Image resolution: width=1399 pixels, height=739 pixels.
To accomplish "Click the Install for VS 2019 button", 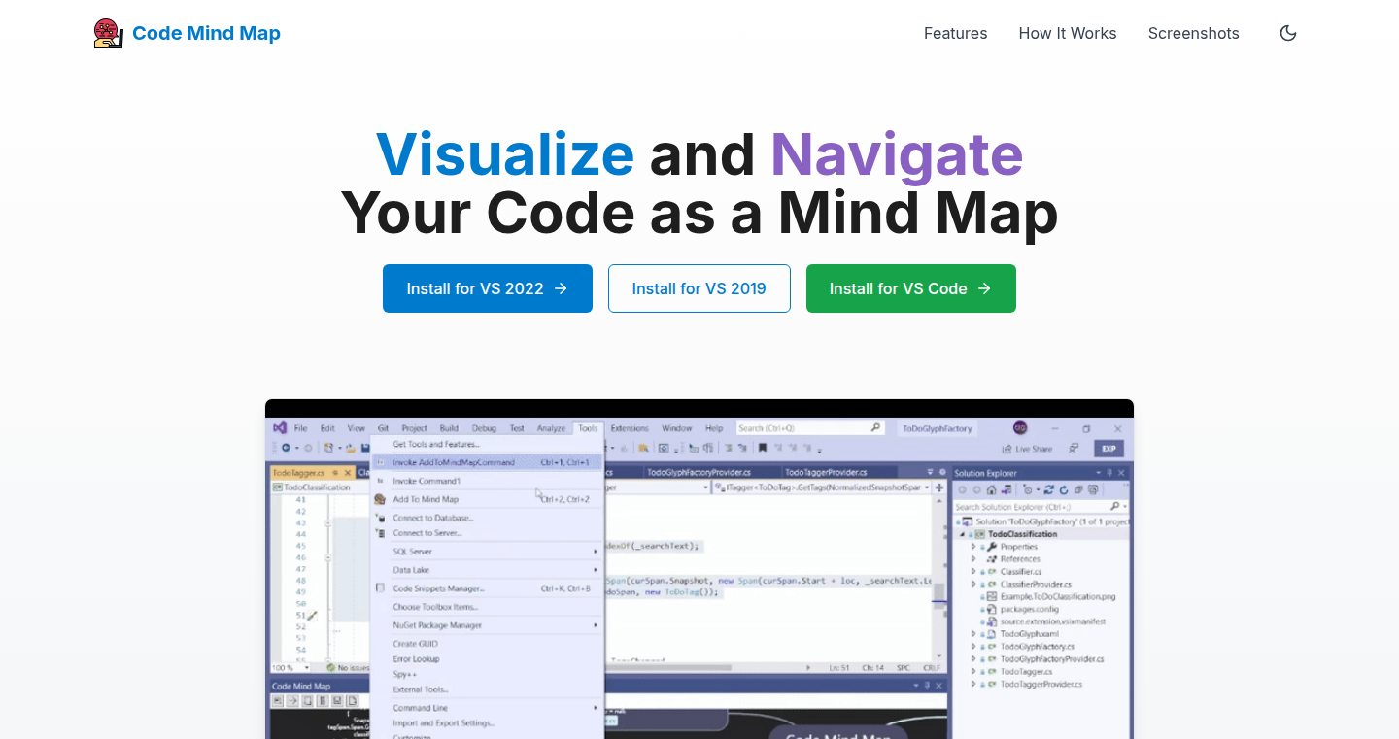I will coord(699,288).
